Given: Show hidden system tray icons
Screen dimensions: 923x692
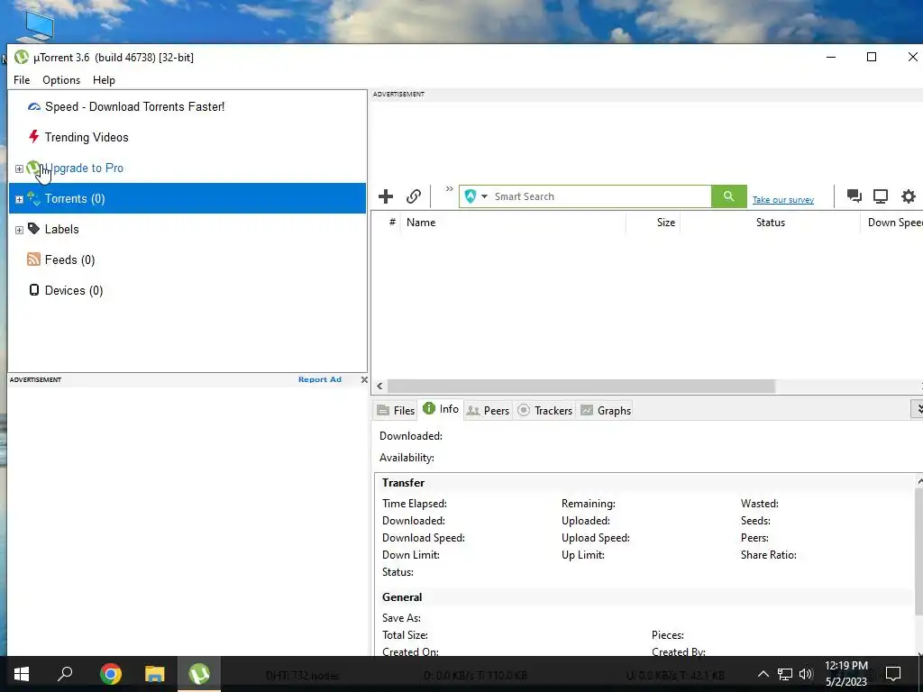Looking at the screenshot, I should coord(763,674).
